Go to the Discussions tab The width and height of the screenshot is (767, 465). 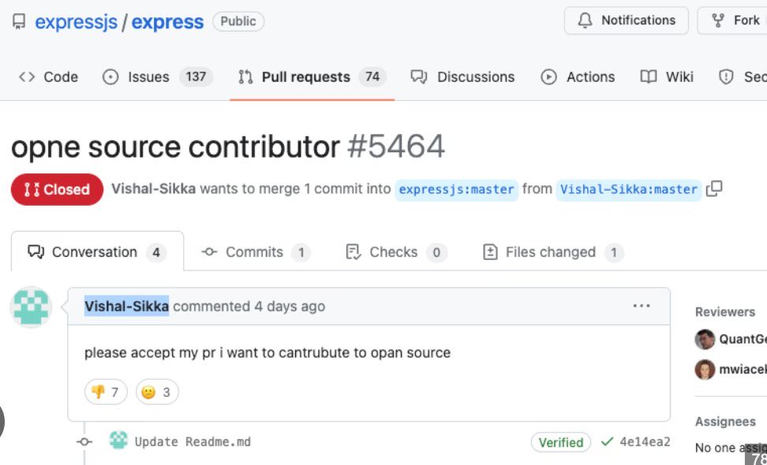462,76
